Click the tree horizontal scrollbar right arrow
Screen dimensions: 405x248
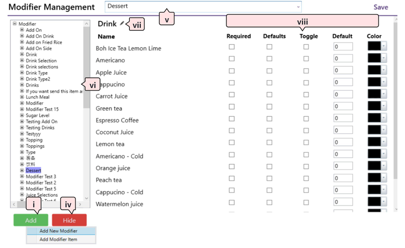80,204
